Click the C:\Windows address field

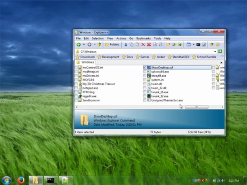[x=145, y=51]
